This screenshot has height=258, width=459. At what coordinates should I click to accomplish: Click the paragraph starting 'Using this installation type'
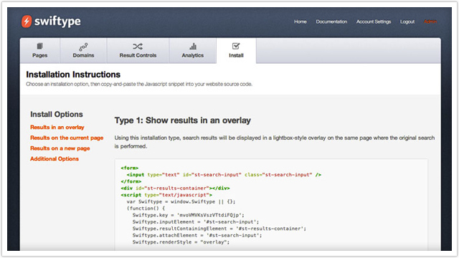click(x=275, y=142)
